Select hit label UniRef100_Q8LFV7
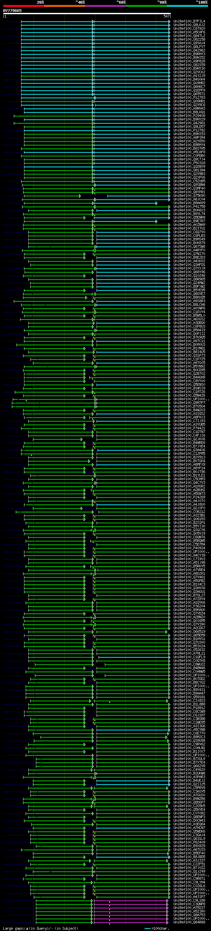The height and width of the screenshot is (931, 211). pyautogui.click(x=189, y=47)
